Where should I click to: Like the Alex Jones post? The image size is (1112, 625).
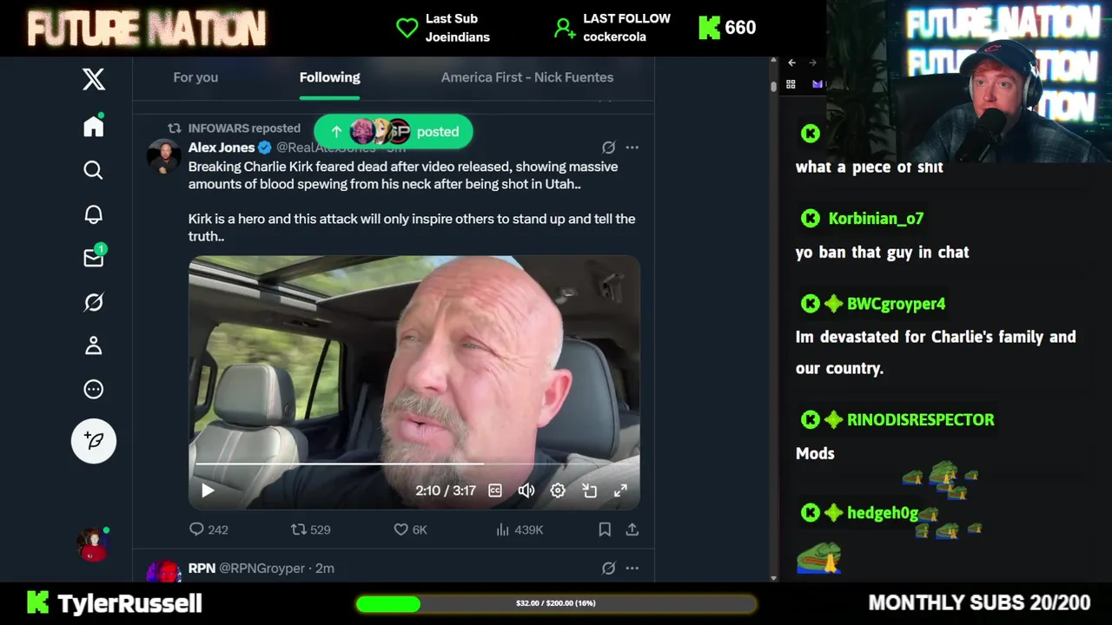[411, 530]
